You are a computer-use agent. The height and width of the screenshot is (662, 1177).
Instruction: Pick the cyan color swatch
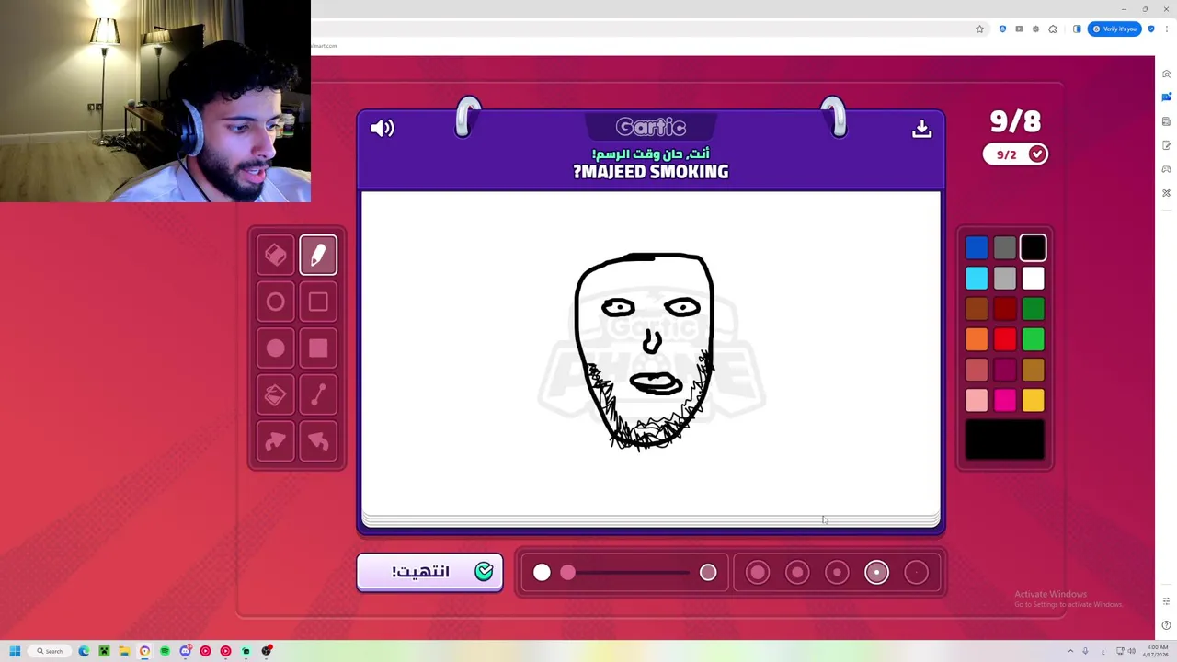click(977, 278)
